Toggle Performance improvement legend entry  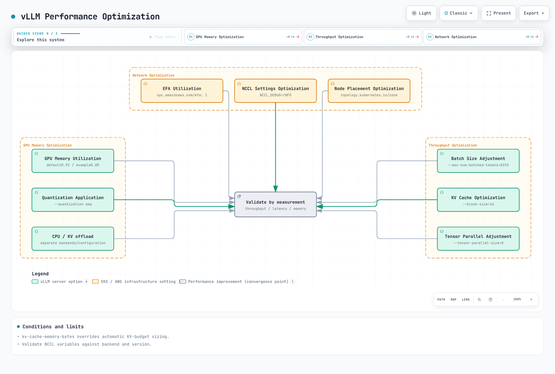pos(237,282)
